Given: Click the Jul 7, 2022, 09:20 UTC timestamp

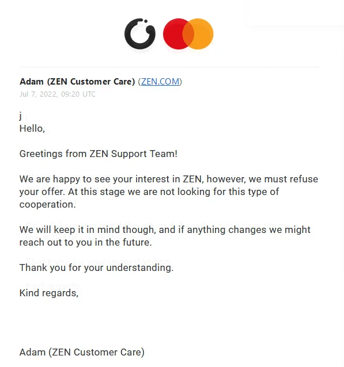Looking at the screenshot, I should click(x=58, y=94).
